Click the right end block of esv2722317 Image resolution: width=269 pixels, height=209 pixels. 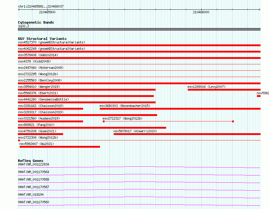(233, 121)
